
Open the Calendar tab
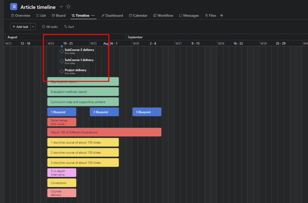tap(138, 16)
